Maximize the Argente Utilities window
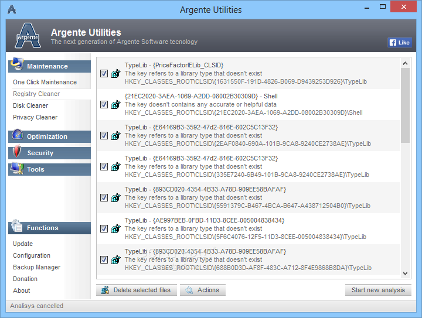The height and width of the screenshot is (318, 422). point(382,6)
